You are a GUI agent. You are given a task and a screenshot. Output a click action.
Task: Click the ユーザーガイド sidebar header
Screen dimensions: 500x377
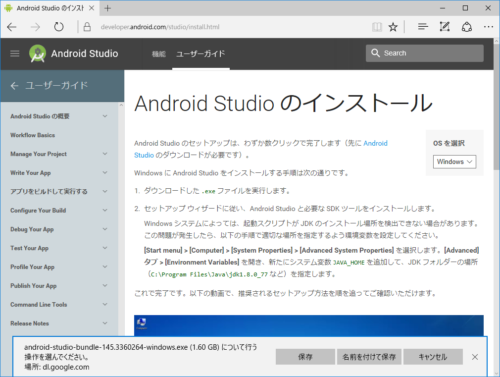56,86
